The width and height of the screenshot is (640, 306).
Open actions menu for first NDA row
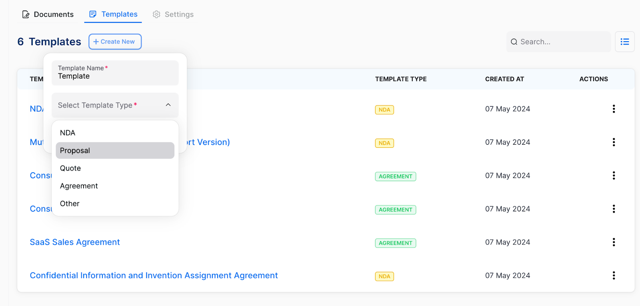[614, 109]
